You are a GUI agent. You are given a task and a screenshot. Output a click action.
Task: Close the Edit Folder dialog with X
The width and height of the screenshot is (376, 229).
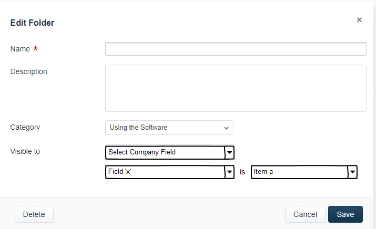359,19
